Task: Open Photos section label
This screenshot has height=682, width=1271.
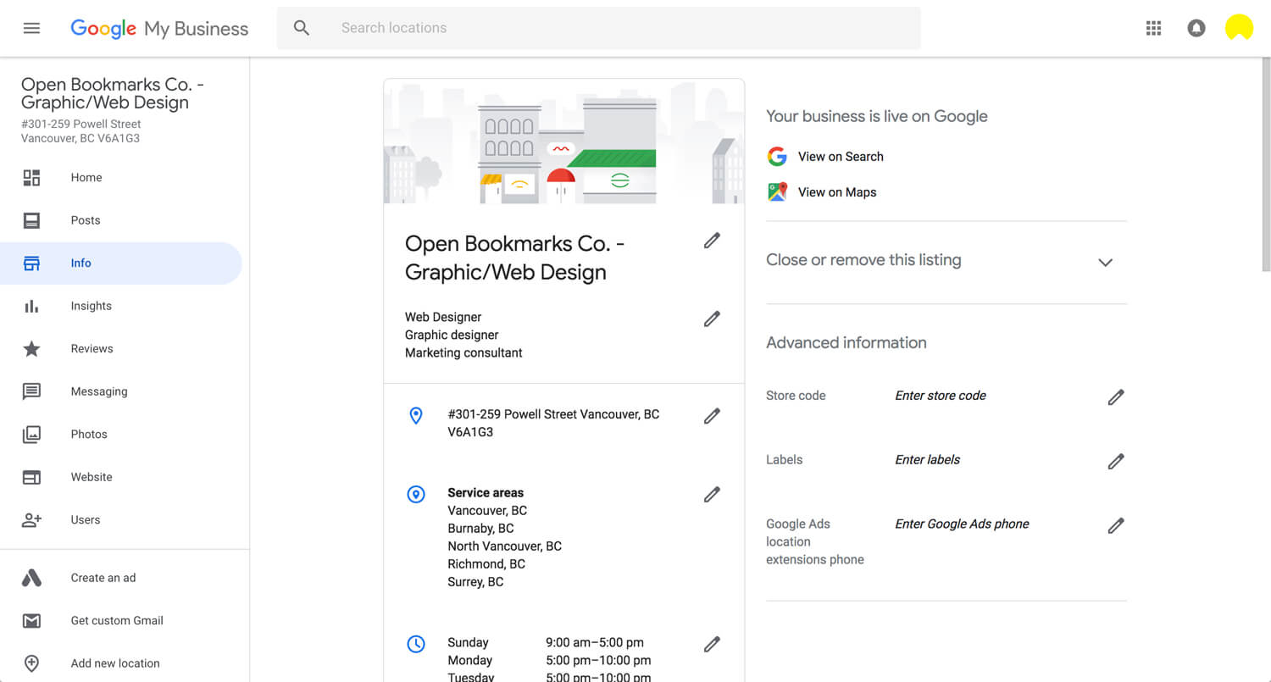Action: pyautogui.click(x=89, y=434)
